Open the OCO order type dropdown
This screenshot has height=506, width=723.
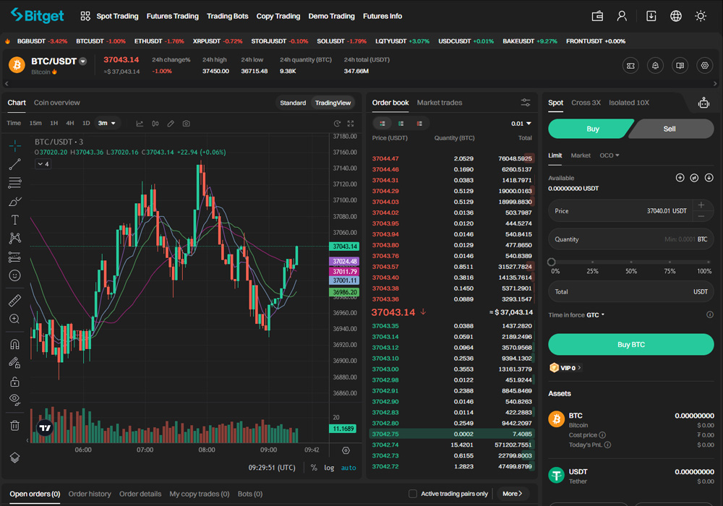(609, 155)
